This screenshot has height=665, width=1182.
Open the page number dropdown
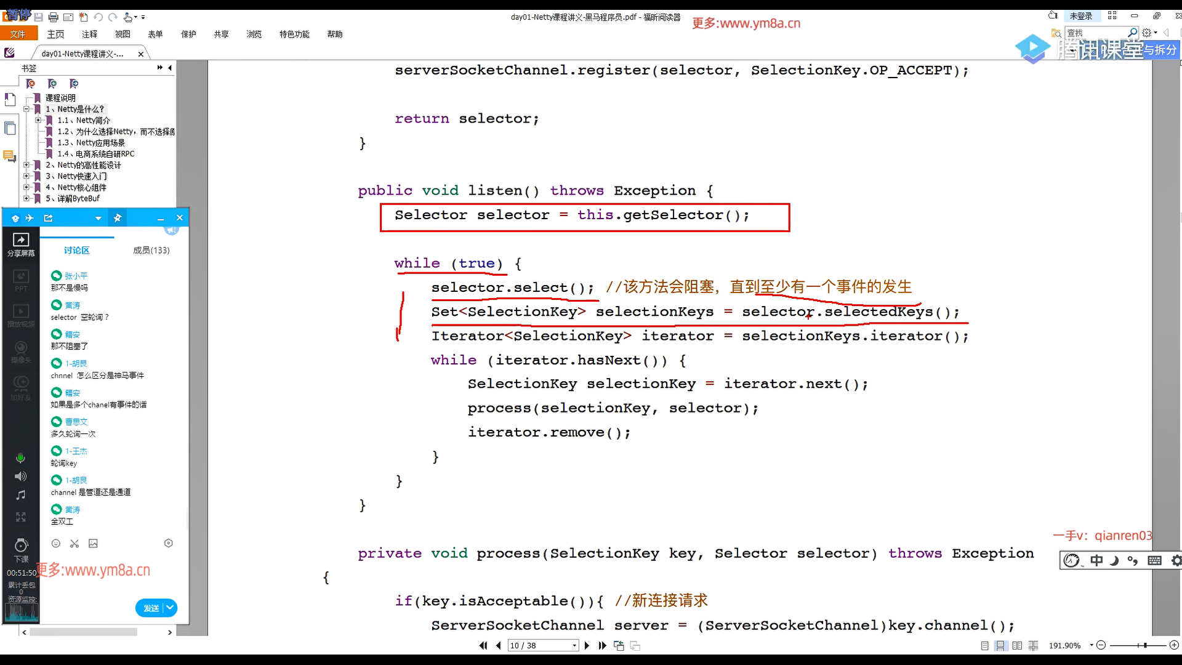pyautogui.click(x=574, y=645)
